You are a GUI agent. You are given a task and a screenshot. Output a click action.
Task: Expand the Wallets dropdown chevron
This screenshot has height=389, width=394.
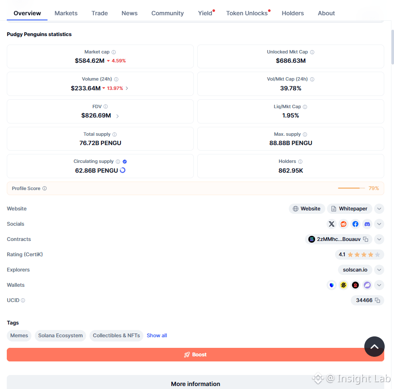[x=379, y=285]
